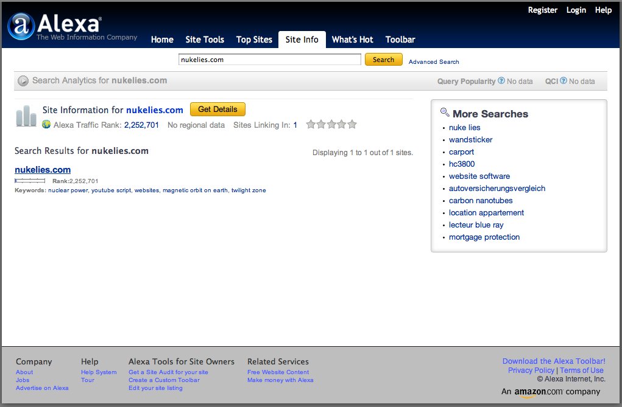Click the Alexa Traffic Rank 2,252,701 value
Image resolution: width=622 pixels, height=407 pixels.
(x=141, y=125)
